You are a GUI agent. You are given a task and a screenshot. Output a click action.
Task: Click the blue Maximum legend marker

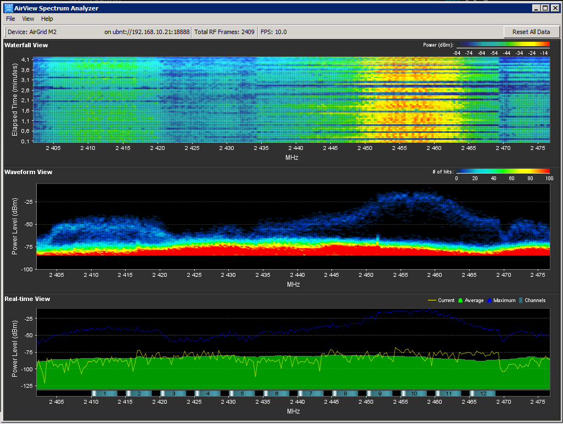coord(488,300)
